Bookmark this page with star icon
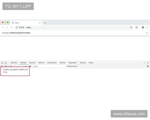150x120 pixels. coord(131,27)
